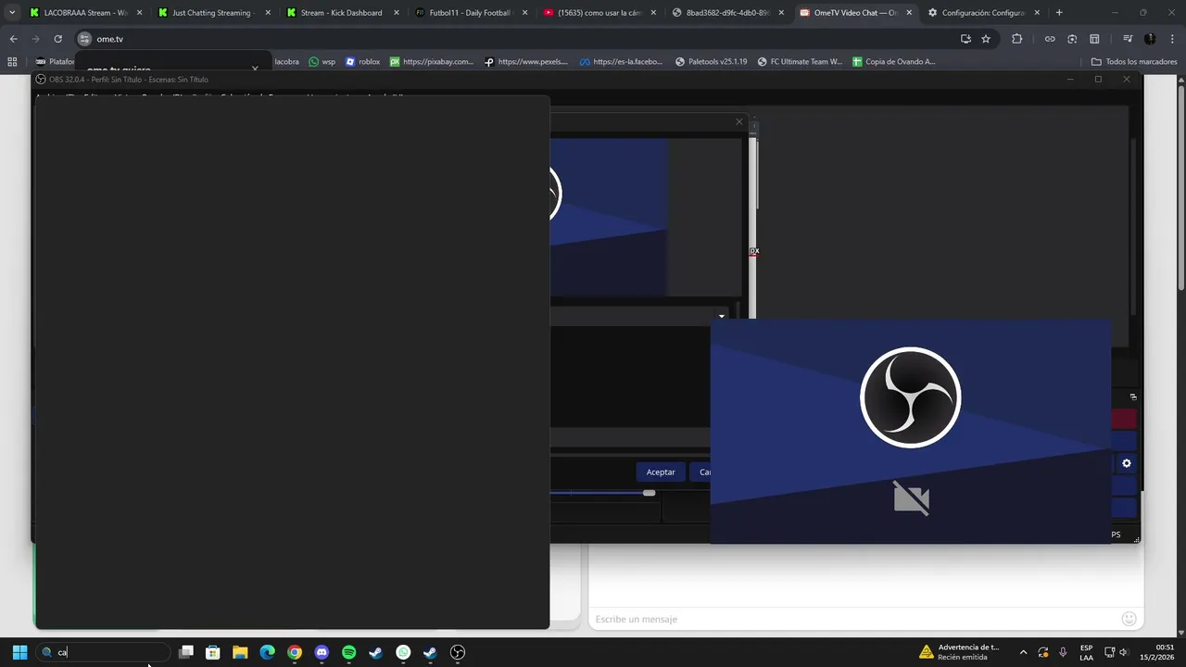This screenshot has width=1186, height=667.
Task: Open Chrome tab search dropdown
Action: tap(11, 13)
